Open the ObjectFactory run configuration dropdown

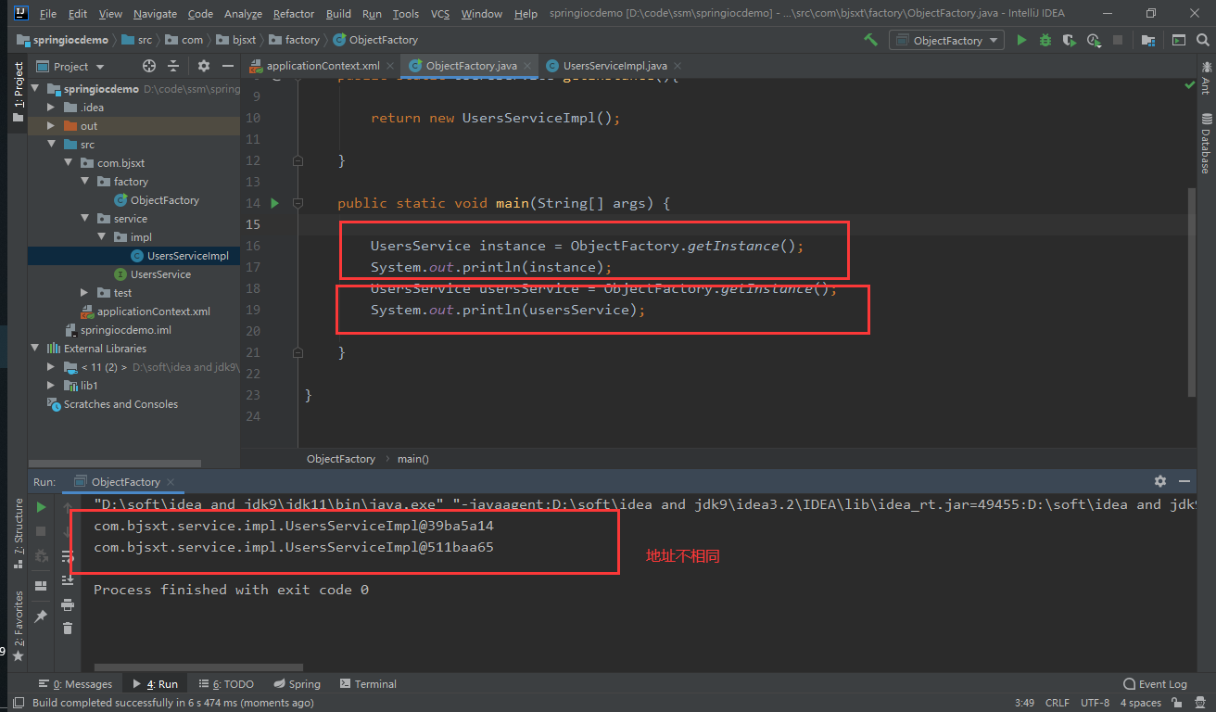[x=946, y=40]
